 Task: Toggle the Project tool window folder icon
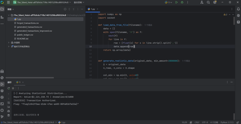coord(2,9)
